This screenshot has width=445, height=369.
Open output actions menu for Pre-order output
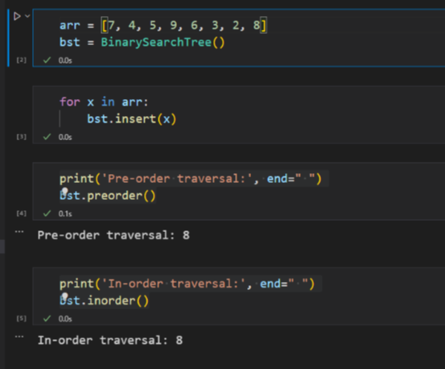point(19,232)
